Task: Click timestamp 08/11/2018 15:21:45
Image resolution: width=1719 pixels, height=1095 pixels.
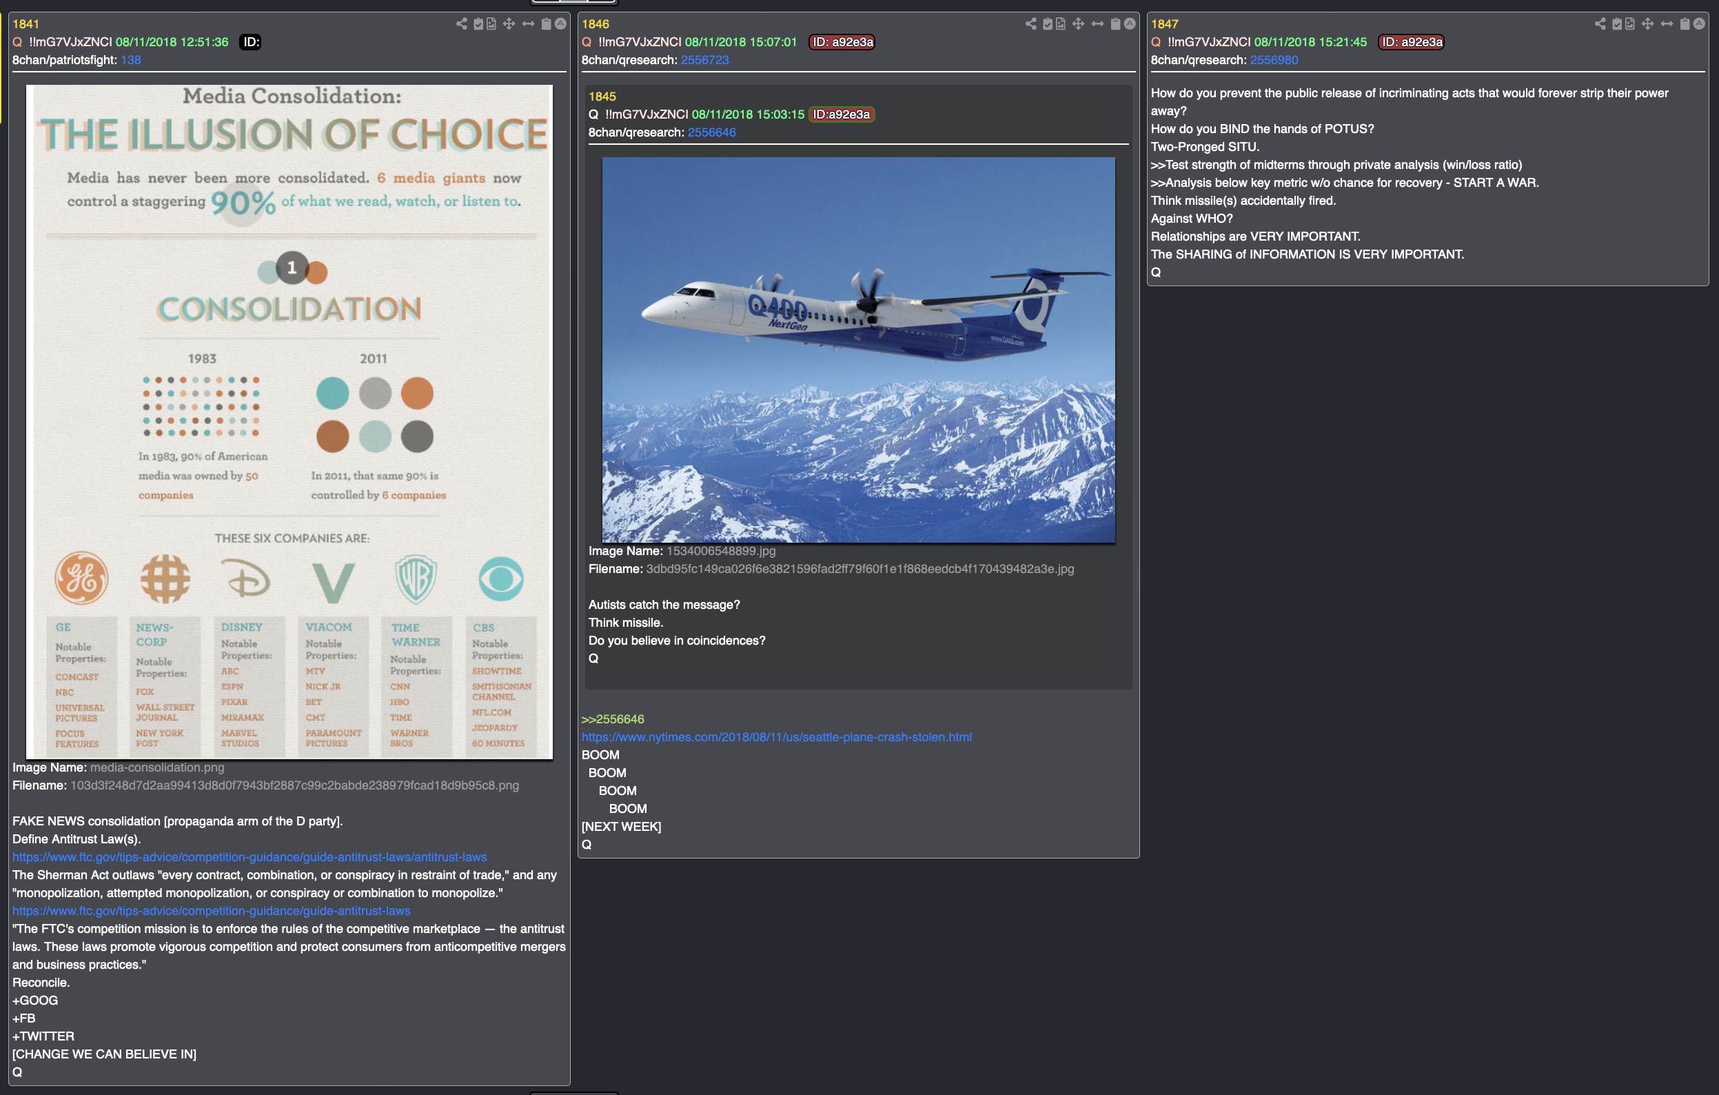Action: coord(1311,42)
